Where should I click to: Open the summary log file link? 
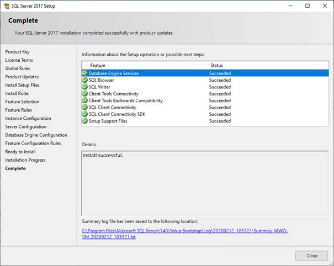tap(185, 233)
